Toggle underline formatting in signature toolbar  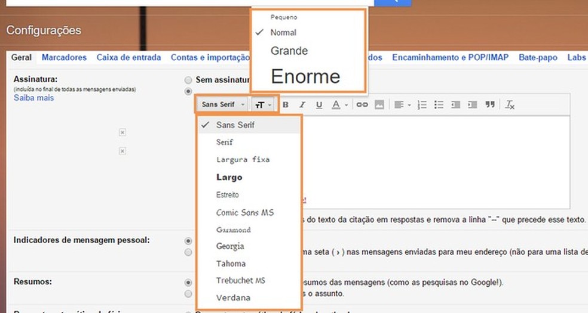(x=319, y=105)
